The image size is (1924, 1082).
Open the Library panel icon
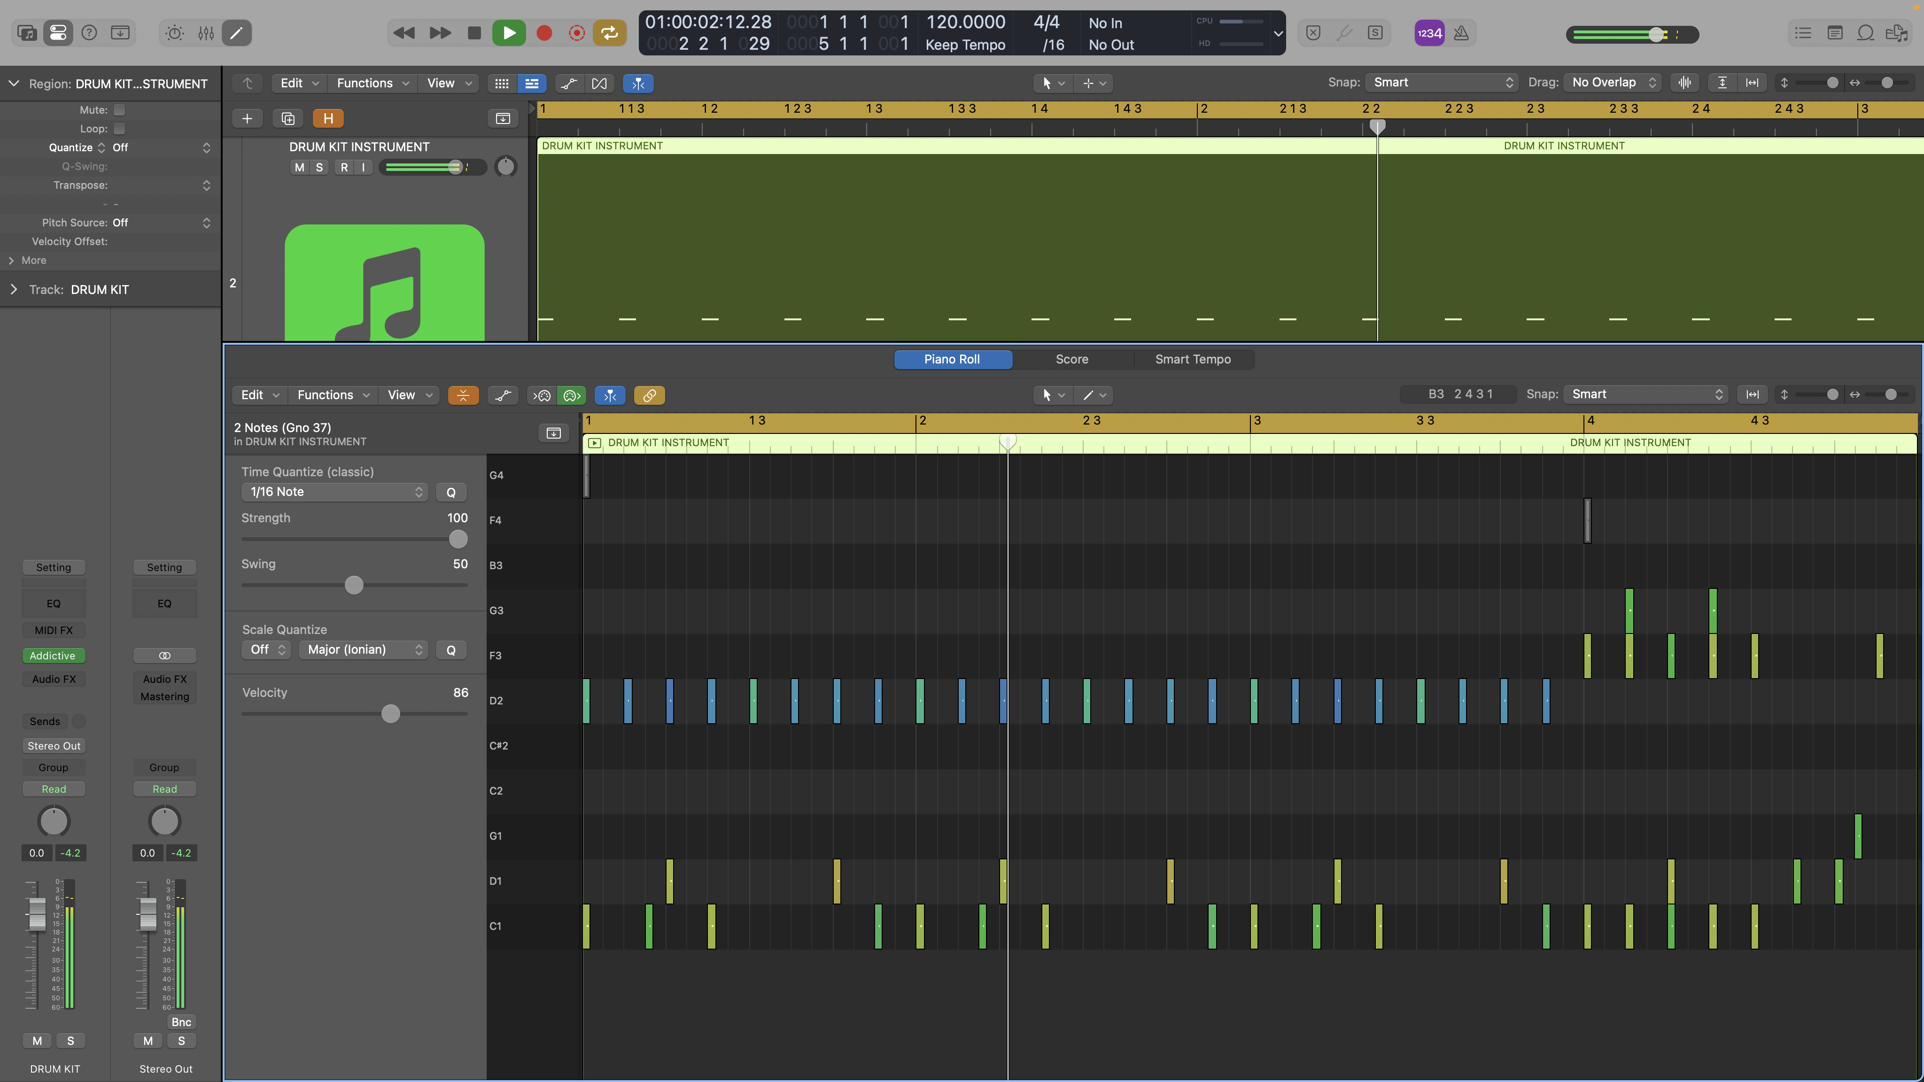(27, 33)
